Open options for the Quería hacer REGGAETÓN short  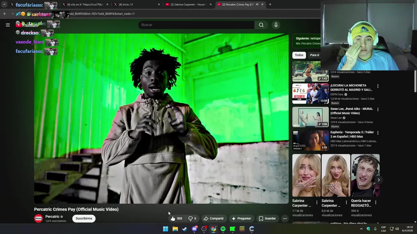pos(376,202)
